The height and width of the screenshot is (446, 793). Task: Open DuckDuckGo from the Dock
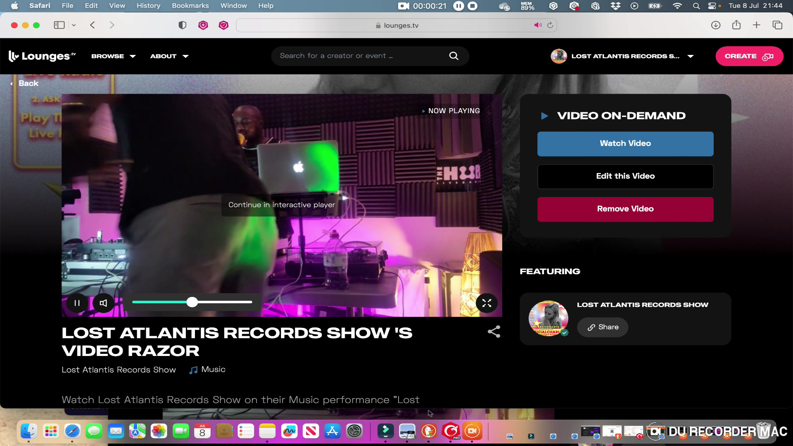429,432
